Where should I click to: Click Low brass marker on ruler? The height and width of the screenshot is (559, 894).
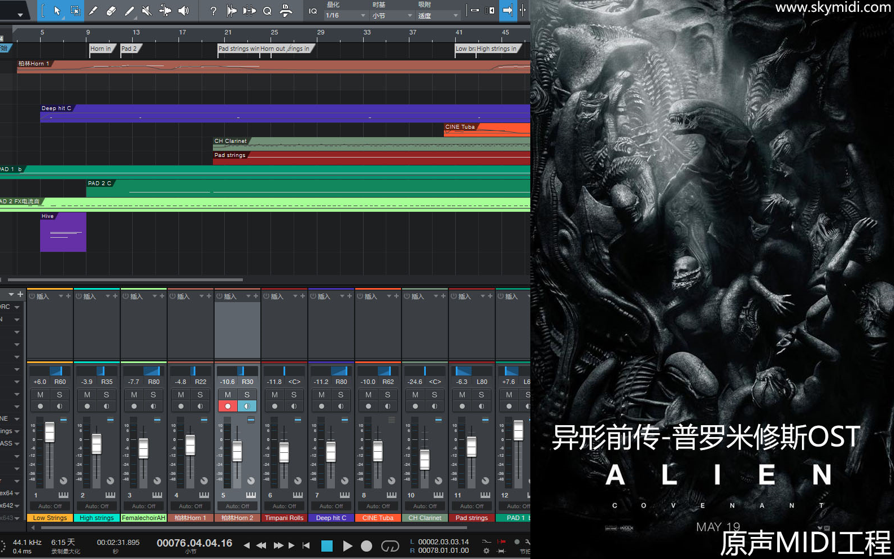(465, 49)
